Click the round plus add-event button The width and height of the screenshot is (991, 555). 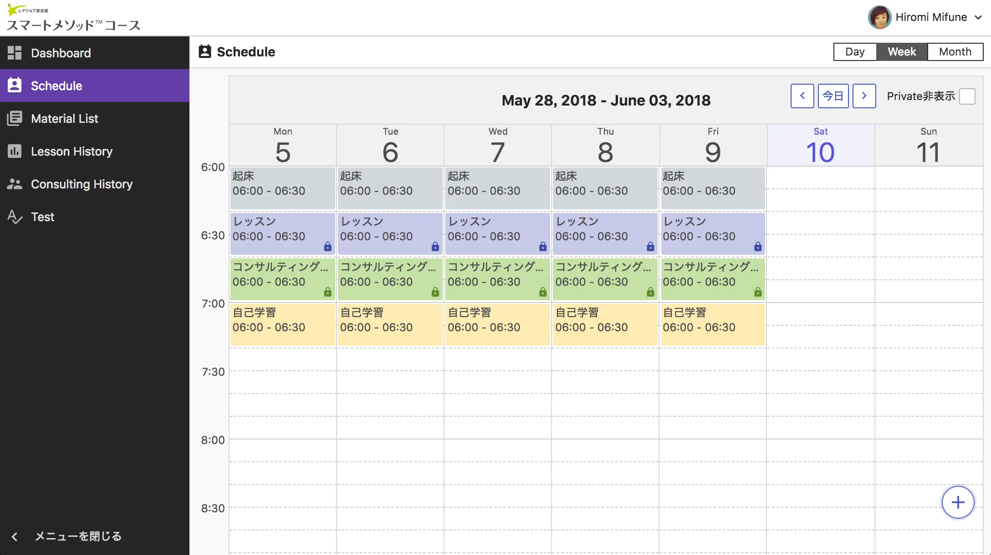point(958,502)
